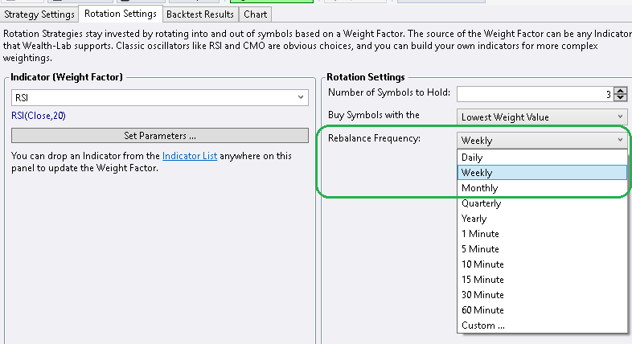This screenshot has height=344, width=632.
Task: Click the Set Parameters button
Action: pyautogui.click(x=160, y=135)
